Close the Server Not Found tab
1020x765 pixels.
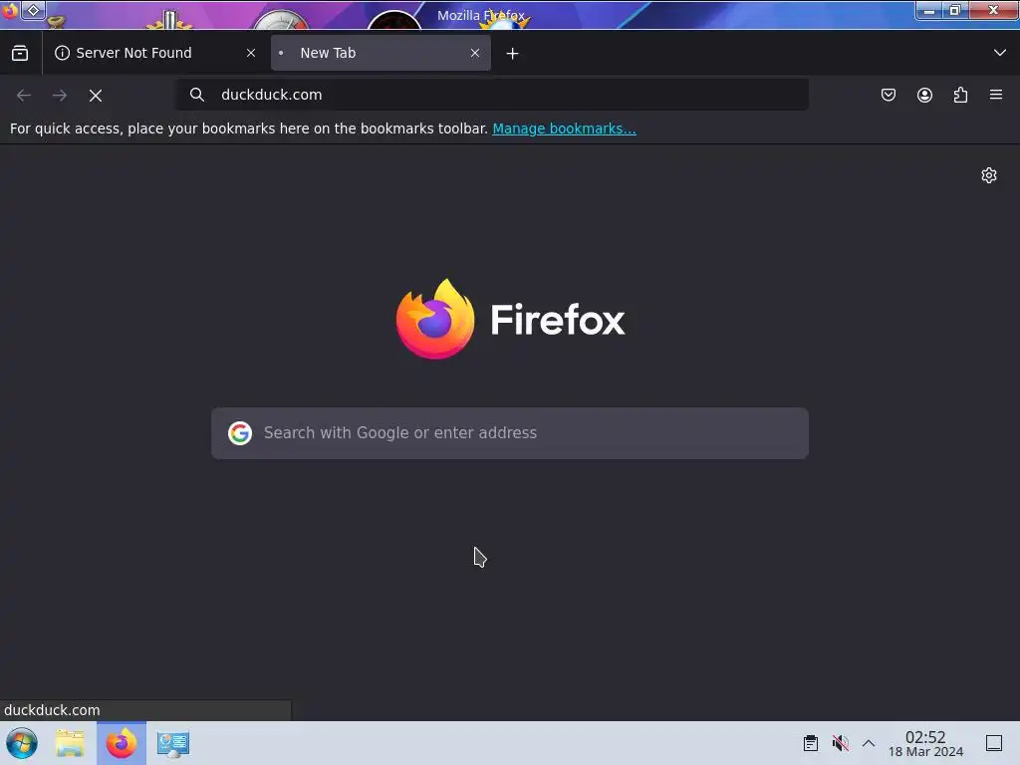coord(251,53)
